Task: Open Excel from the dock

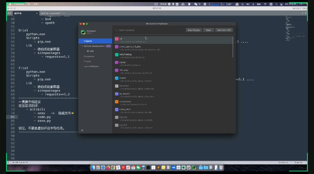Action: [184, 168]
